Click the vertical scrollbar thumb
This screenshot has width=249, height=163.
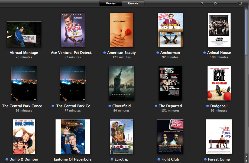(247, 32)
